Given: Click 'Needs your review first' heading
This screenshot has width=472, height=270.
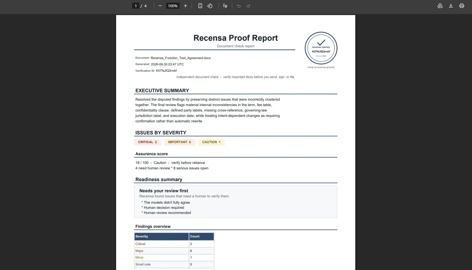Looking at the screenshot, I should [164, 191].
